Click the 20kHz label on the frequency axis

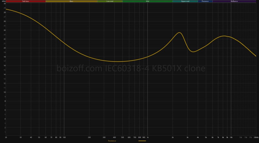[x=256, y=137]
